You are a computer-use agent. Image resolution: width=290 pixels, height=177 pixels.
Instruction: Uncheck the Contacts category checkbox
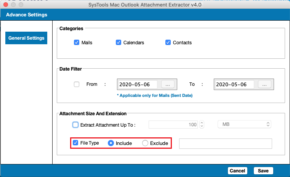click(168, 42)
